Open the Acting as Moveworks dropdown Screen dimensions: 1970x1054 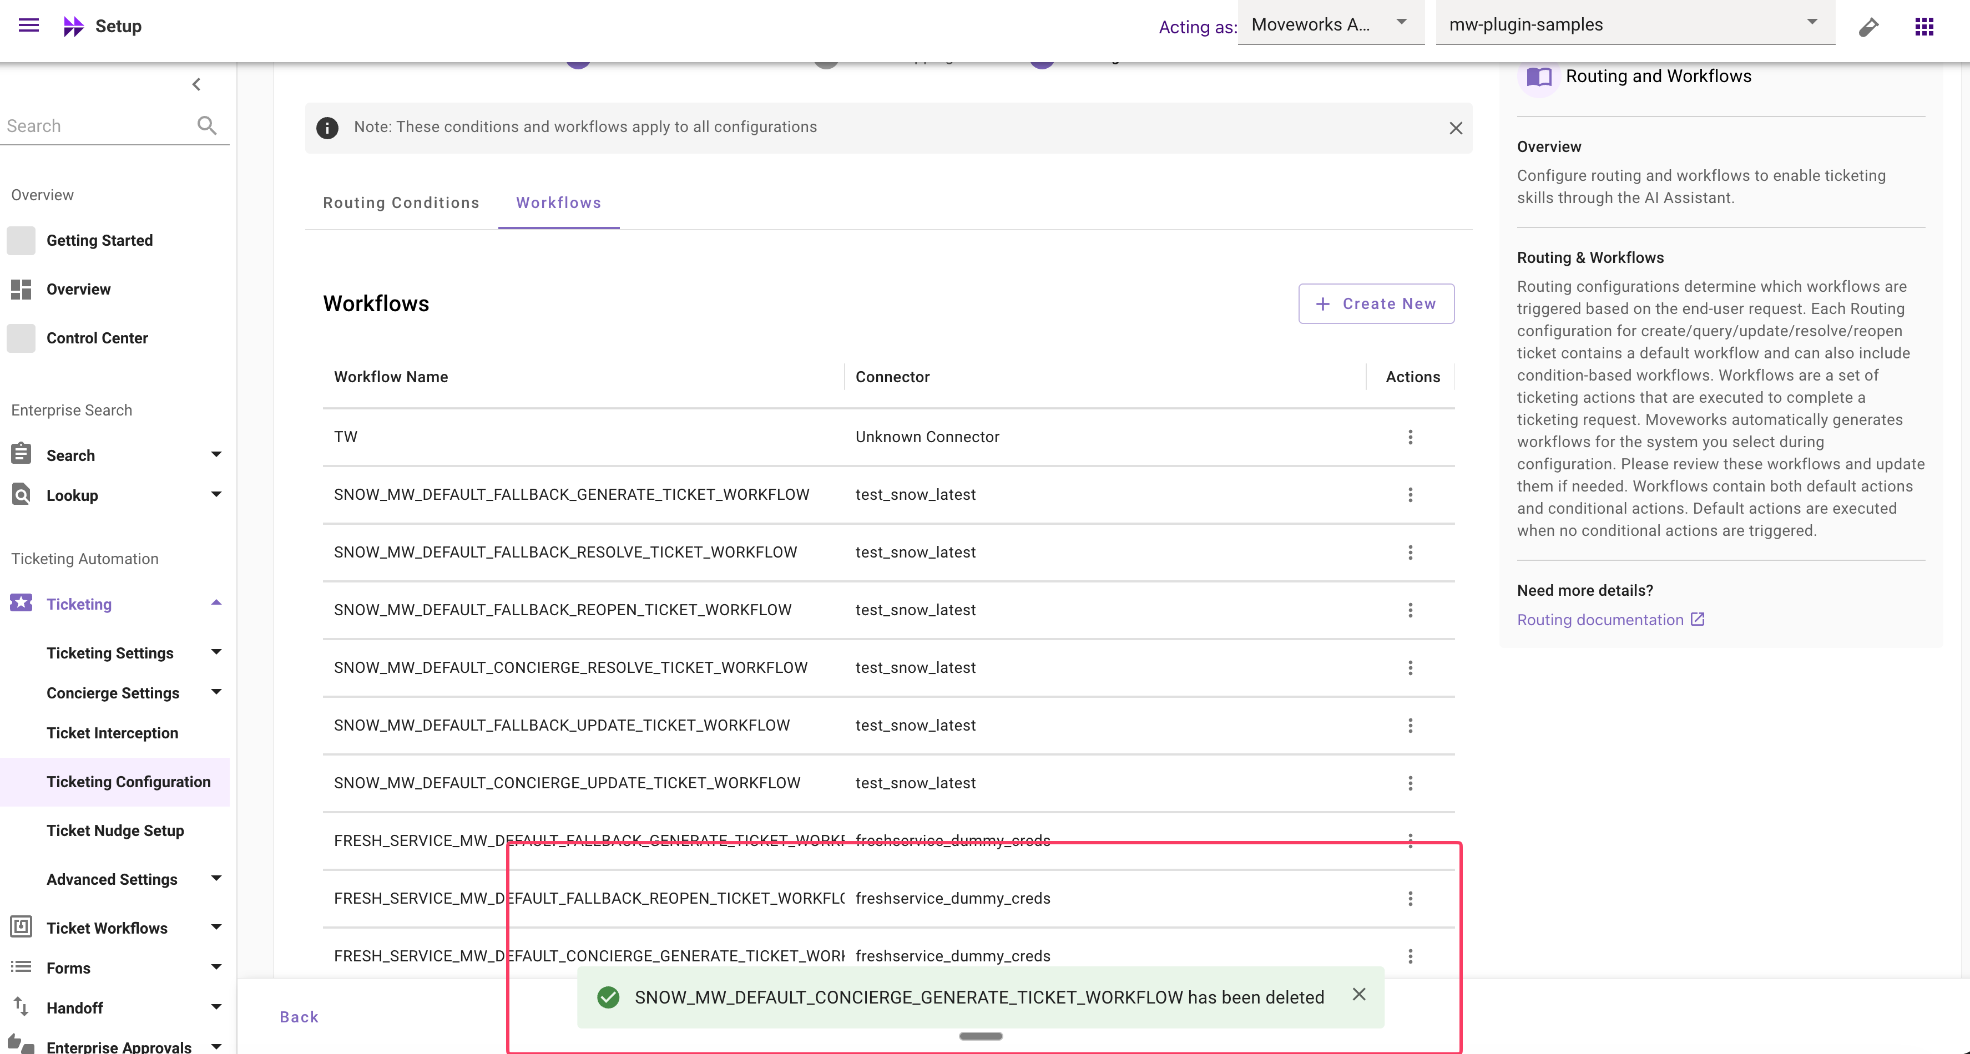pos(1330,24)
